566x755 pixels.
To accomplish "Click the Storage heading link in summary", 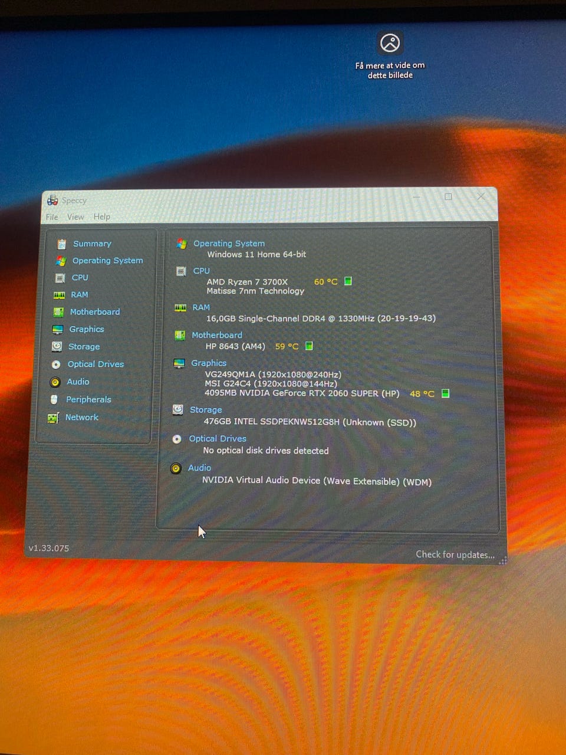I will point(206,410).
